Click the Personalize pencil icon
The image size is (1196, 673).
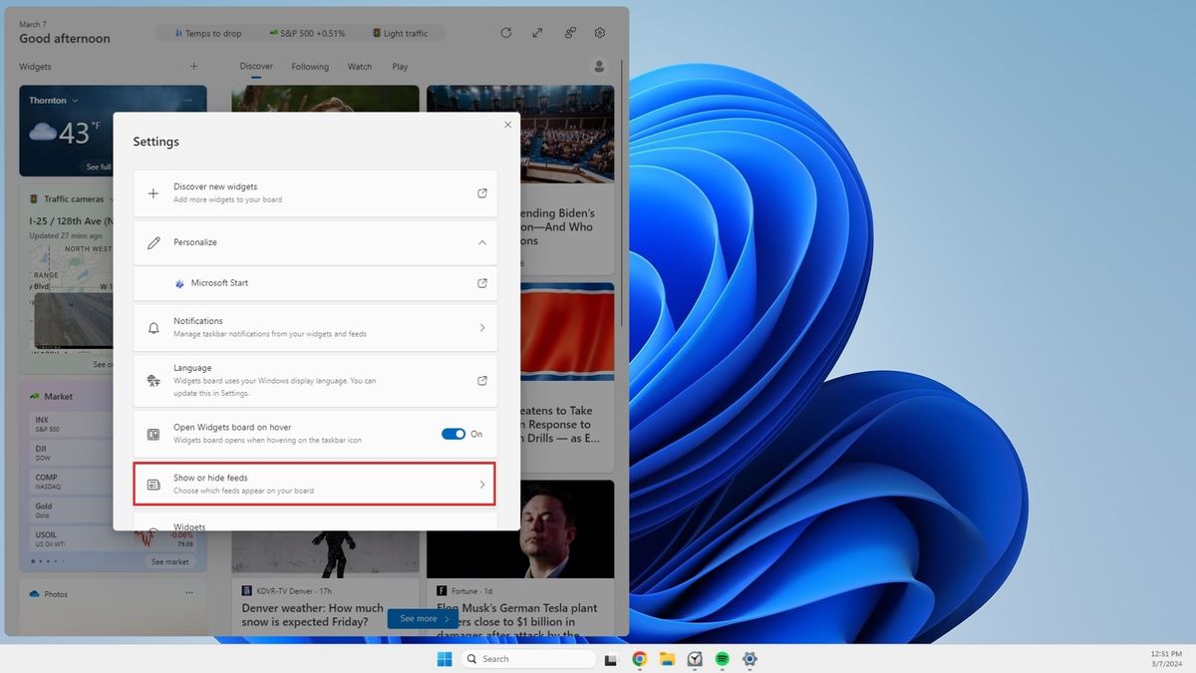click(x=153, y=241)
